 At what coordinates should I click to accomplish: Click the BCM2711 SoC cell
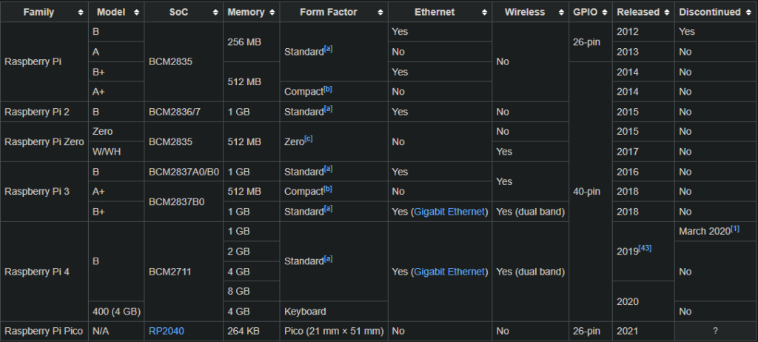170,272
